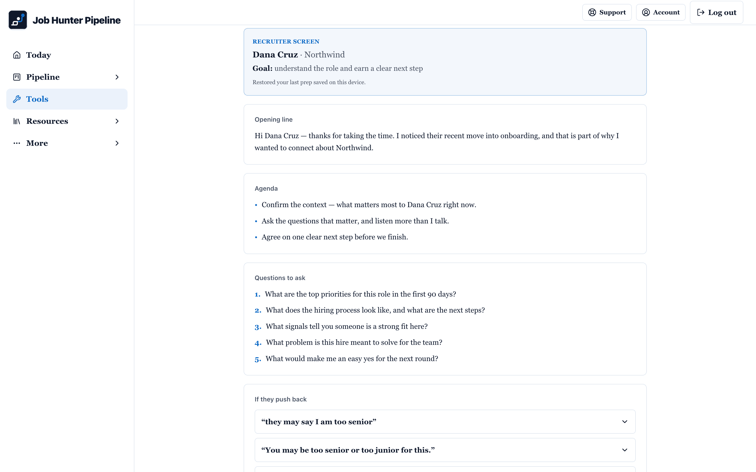Open the Resources menu item

(67, 121)
